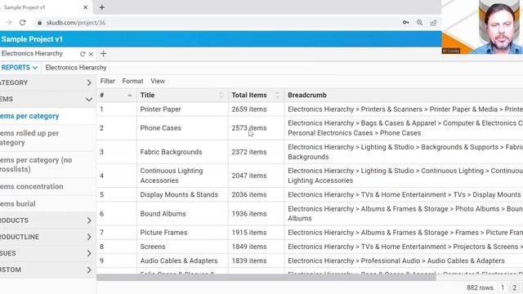Open the View menu
Image resolution: width=523 pixels, height=294 pixels.
click(158, 81)
